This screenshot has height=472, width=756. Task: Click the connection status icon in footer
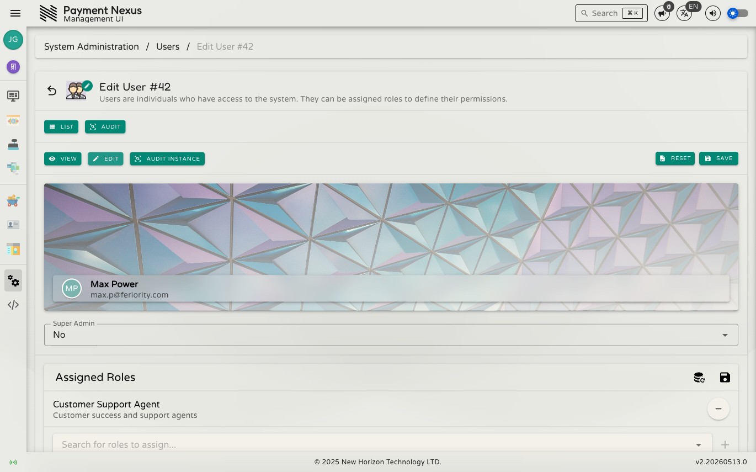[x=13, y=462]
